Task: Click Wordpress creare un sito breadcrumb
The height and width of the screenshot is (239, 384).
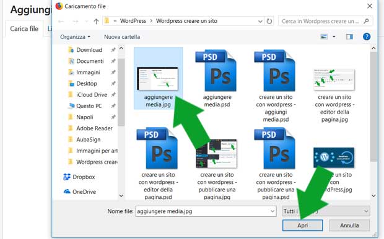Action: coord(186,21)
